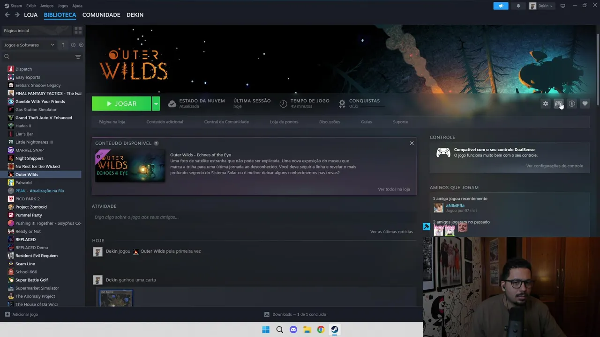Add Outer Wilds to favorites with heart
The image size is (600, 337).
click(585, 104)
